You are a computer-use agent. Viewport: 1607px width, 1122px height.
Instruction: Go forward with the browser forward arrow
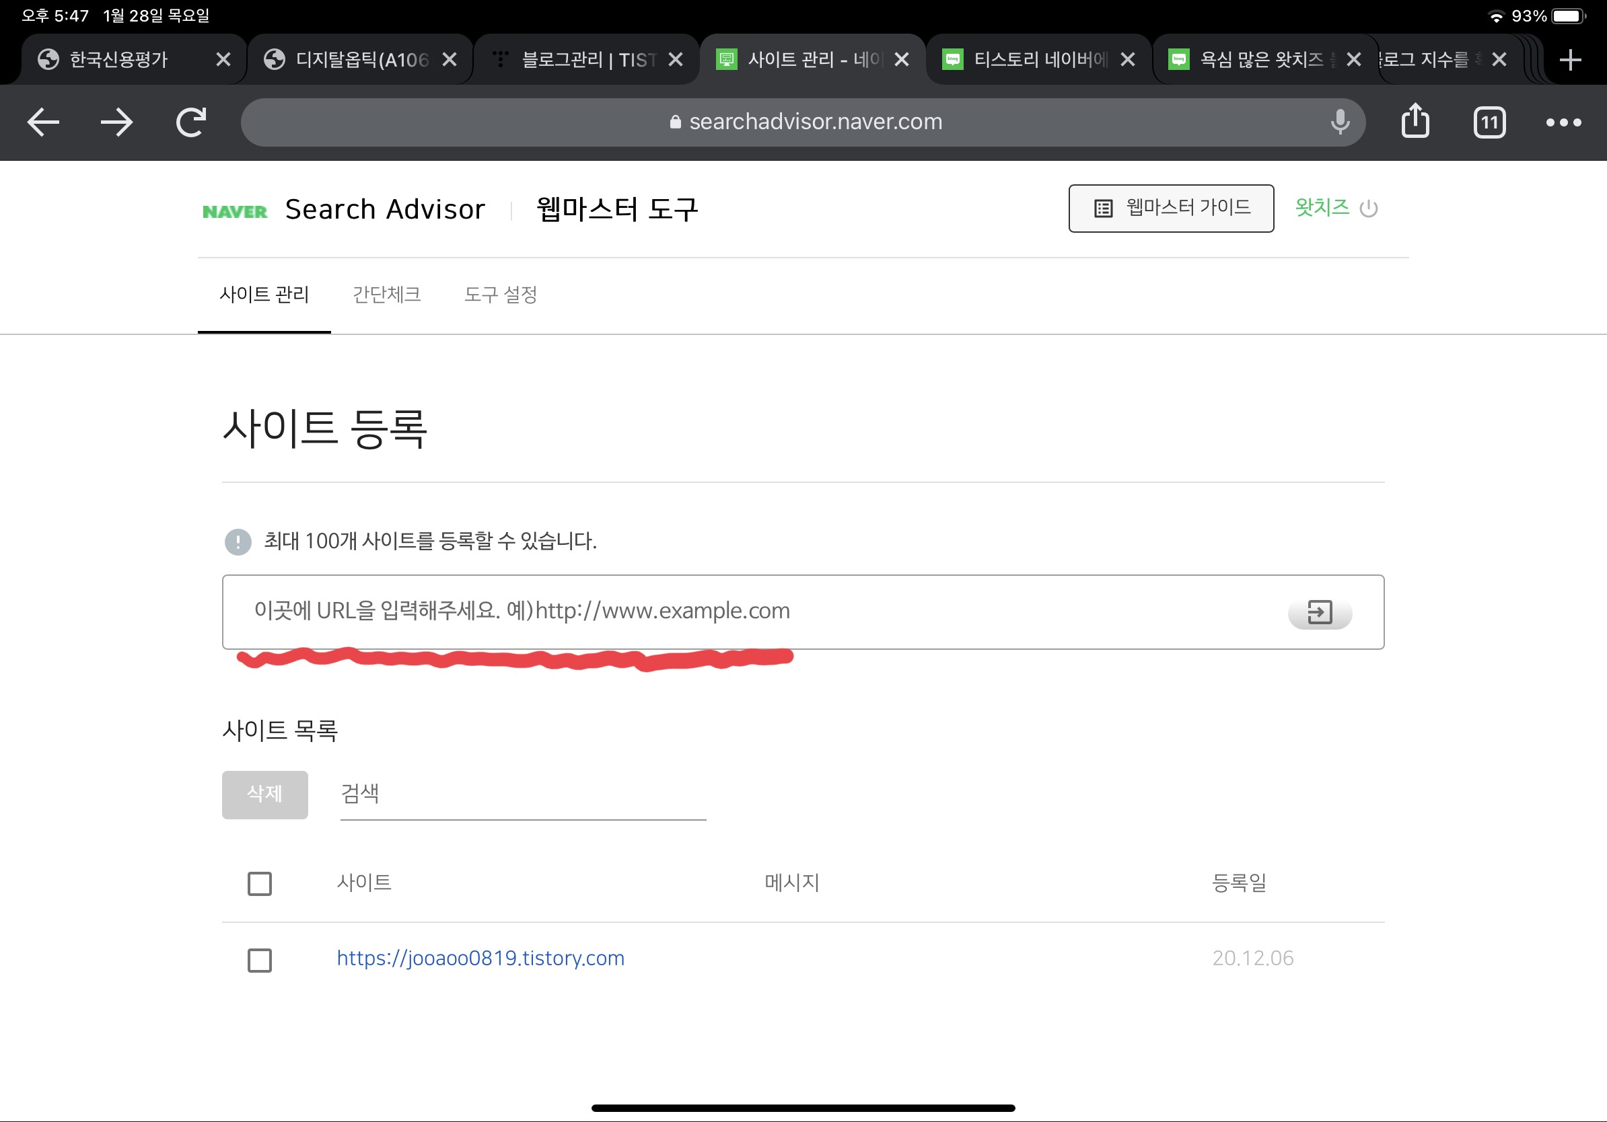116,122
